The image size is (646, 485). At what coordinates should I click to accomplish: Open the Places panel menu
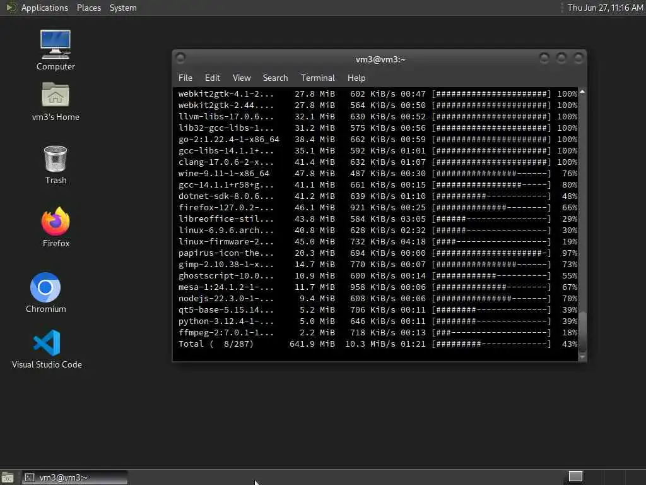coord(89,8)
